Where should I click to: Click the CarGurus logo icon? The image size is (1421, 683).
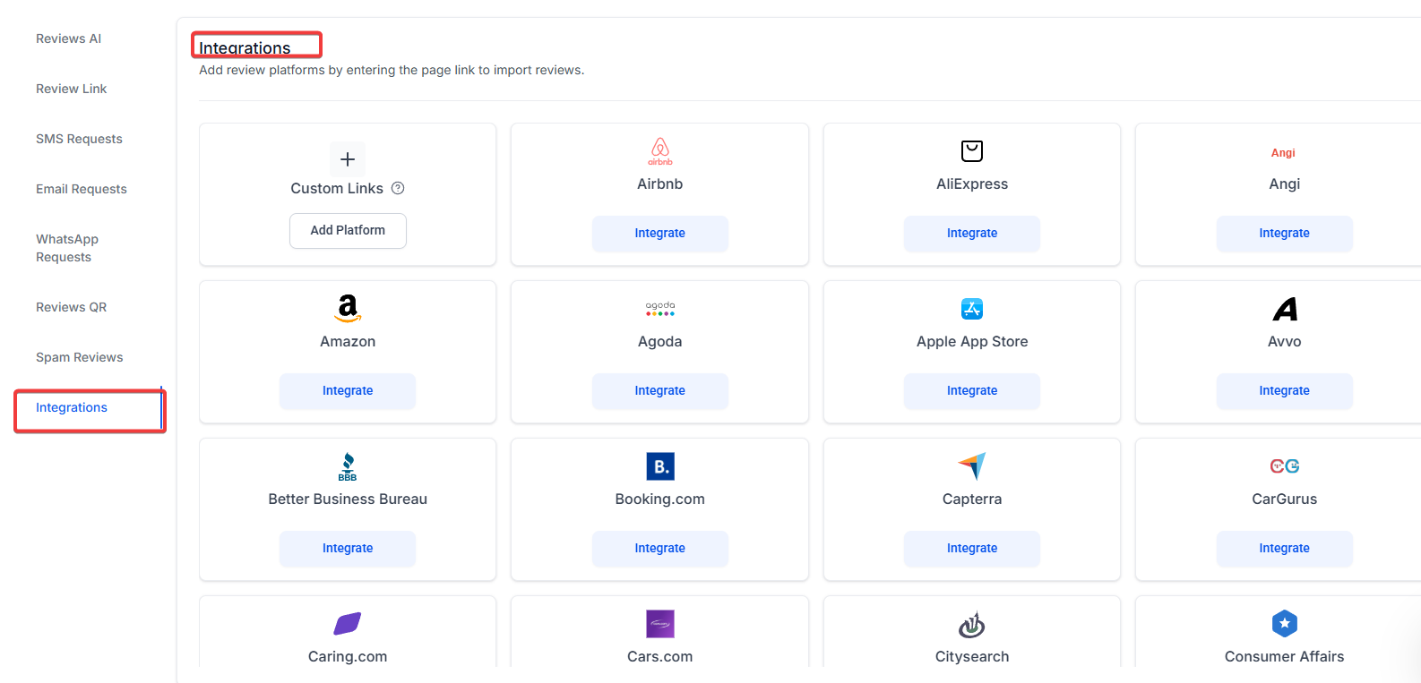pyautogui.click(x=1285, y=466)
